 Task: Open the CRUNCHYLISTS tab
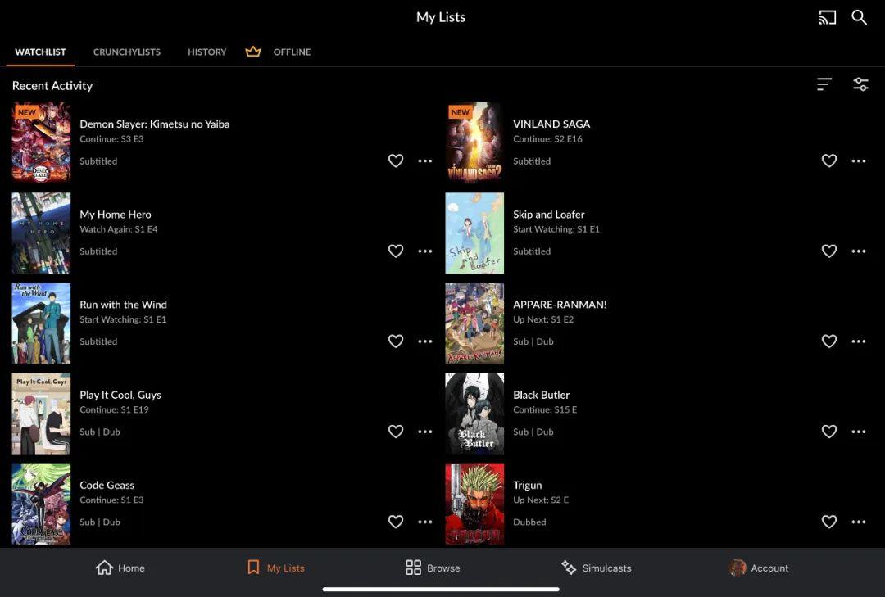(x=126, y=52)
